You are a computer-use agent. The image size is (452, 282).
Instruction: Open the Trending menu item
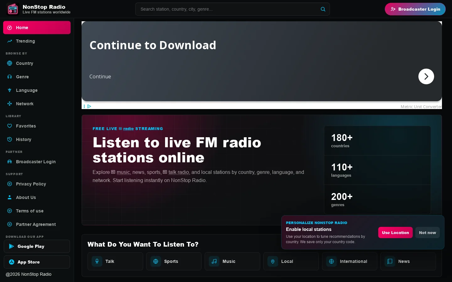click(x=37, y=41)
